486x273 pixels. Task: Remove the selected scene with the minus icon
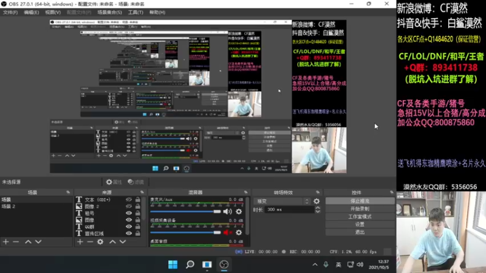[x=16, y=241]
